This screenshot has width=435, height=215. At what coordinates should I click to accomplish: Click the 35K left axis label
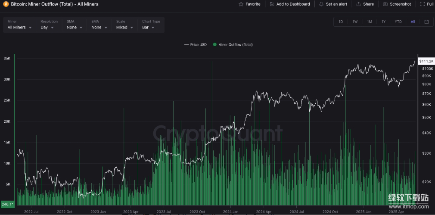coord(7,59)
